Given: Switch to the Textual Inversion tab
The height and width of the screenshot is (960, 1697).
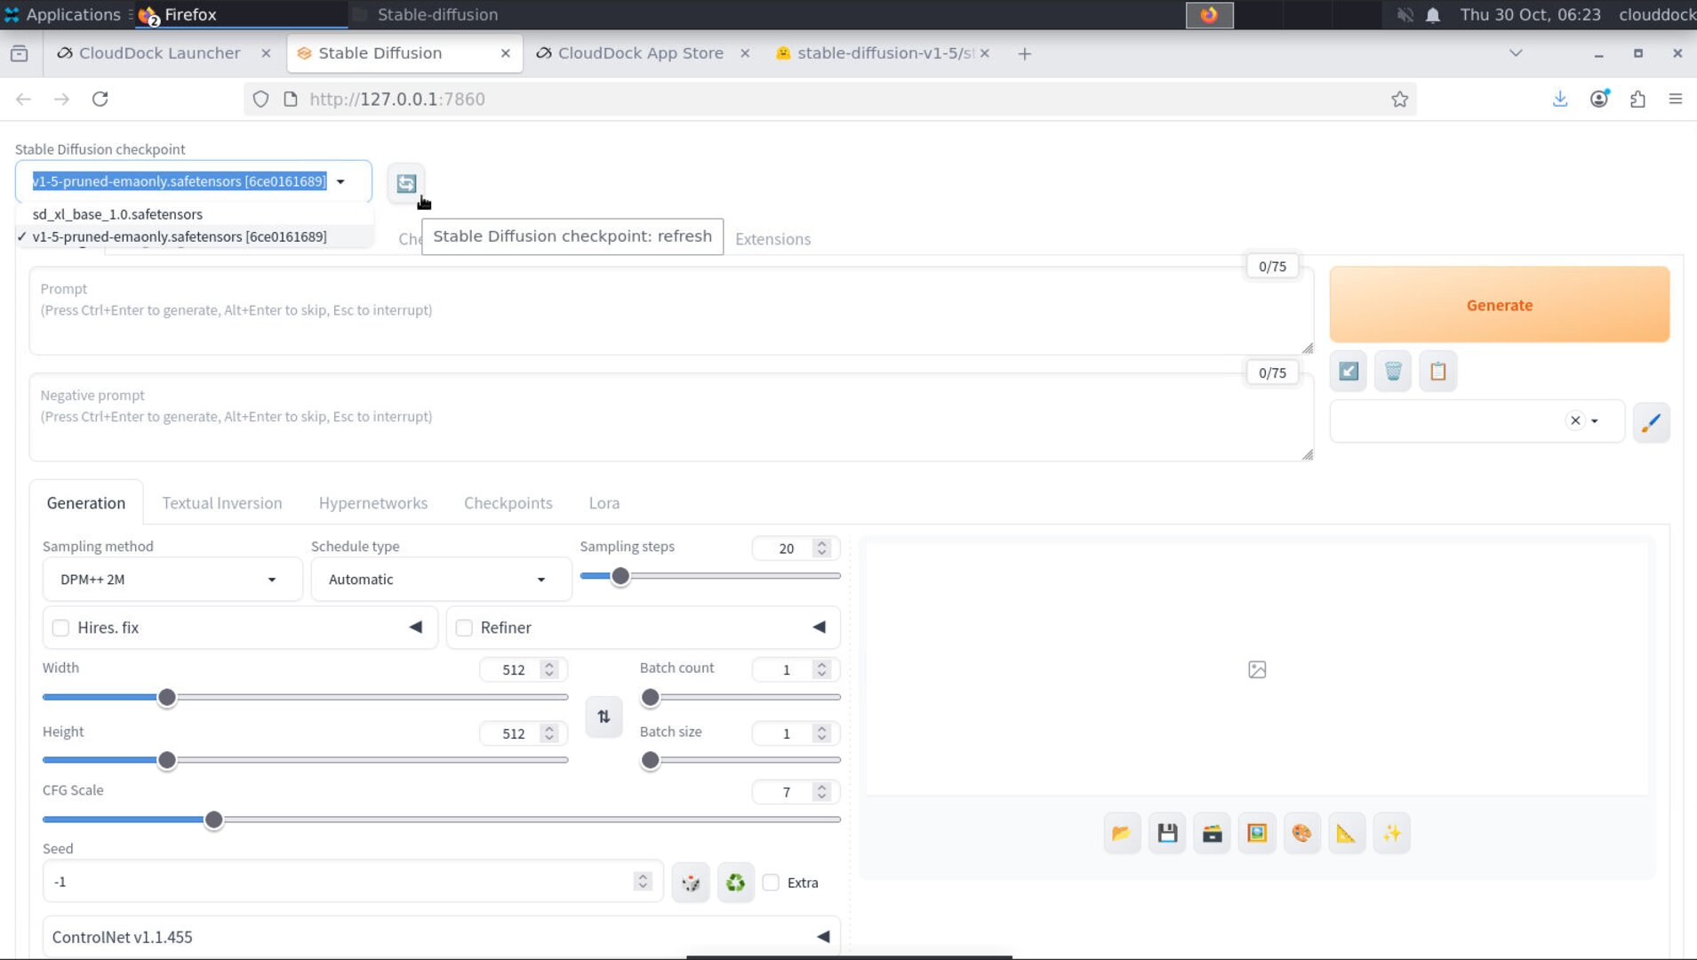Looking at the screenshot, I should [x=221, y=503].
